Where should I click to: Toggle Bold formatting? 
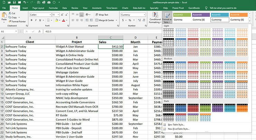pos(31,20)
